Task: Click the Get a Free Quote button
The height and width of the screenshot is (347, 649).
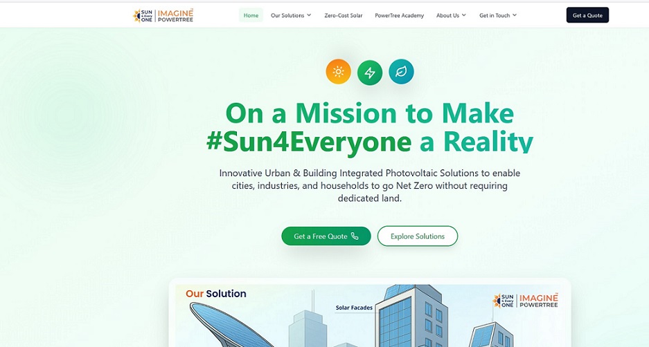Action: point(326,236)
